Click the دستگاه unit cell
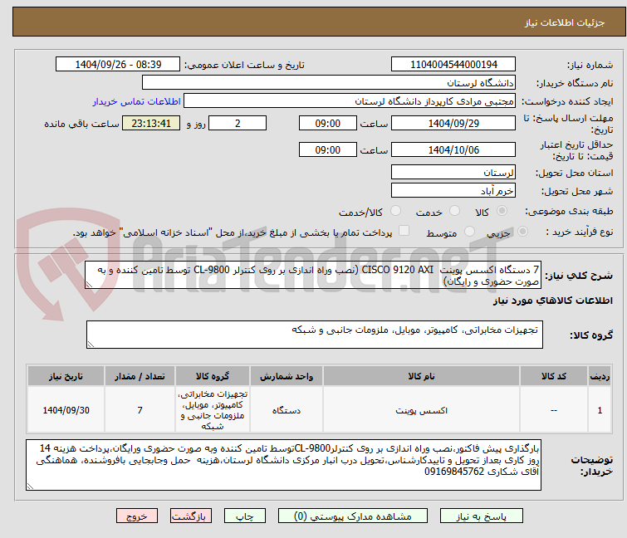627x538 pixels. click(x=287, y=410)
